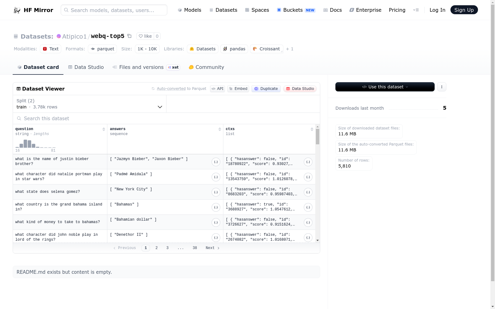Open the three-dot more options menu
The height and width of the screenshot is (309, 495).
pyautogui.click(x=442, y=87)
